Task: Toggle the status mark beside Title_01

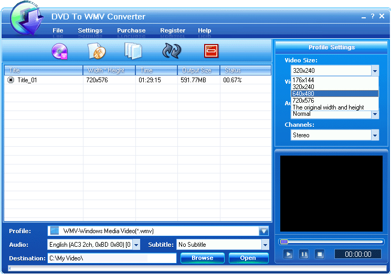Action: tap(10, 80)
